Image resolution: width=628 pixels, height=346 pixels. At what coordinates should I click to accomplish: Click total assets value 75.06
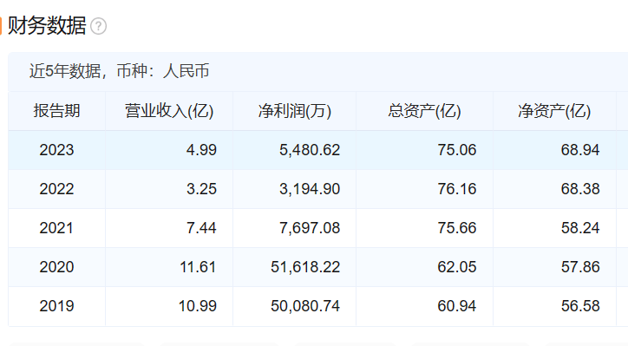point(457,150)
